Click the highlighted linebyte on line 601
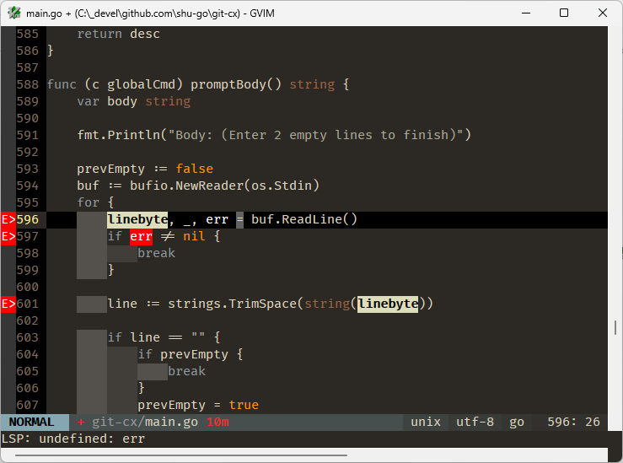623x463 pixels. tap(388, 304)
